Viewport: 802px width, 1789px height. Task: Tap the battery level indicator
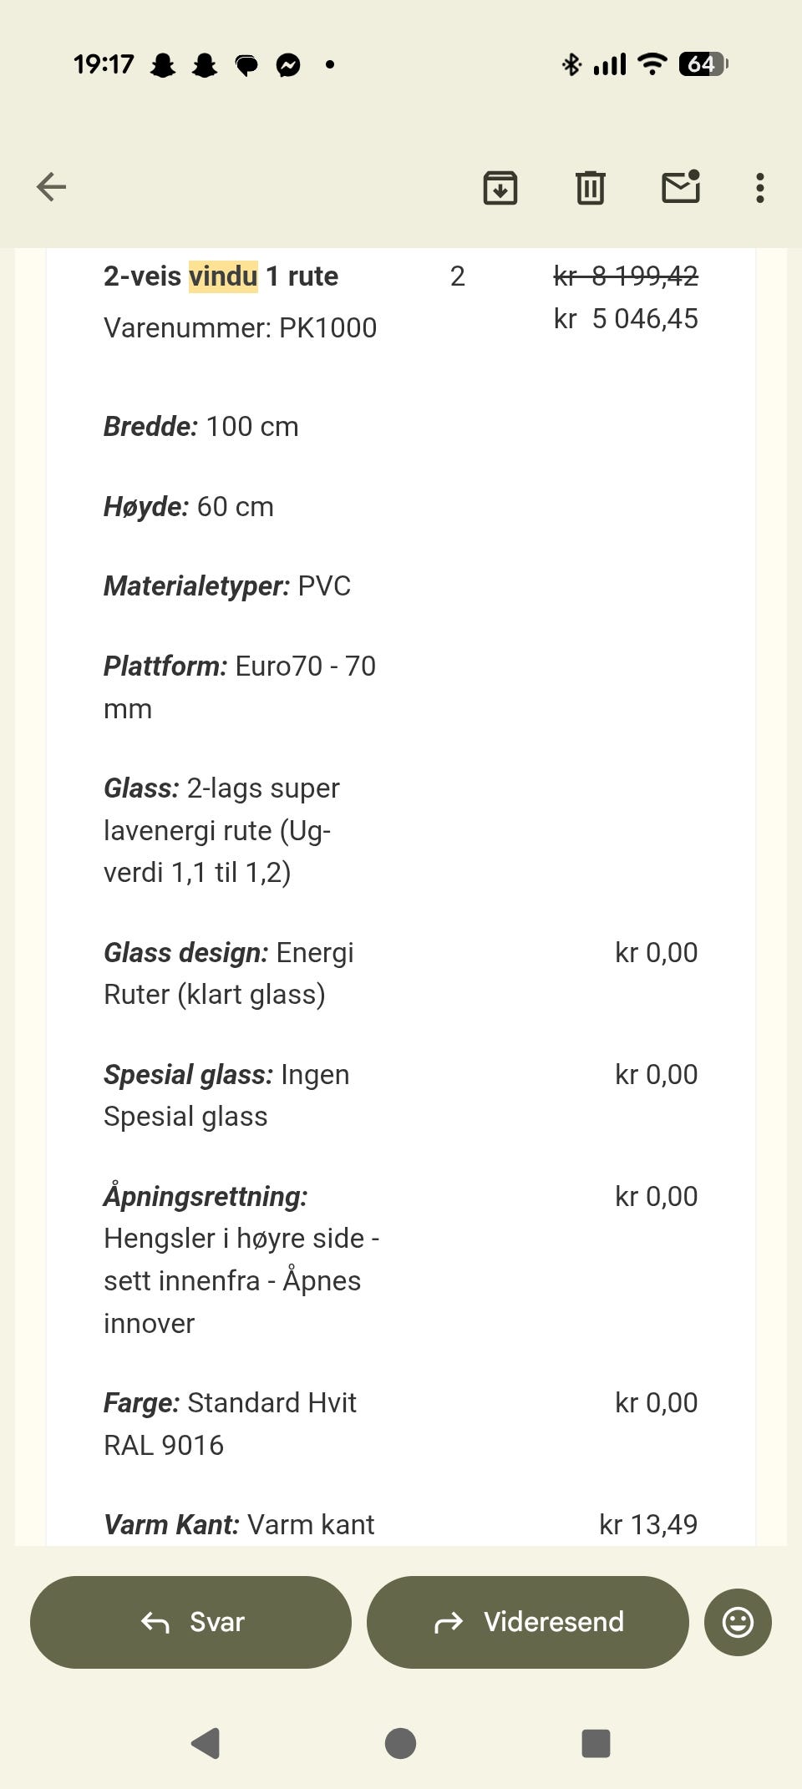tap(702, 64)
